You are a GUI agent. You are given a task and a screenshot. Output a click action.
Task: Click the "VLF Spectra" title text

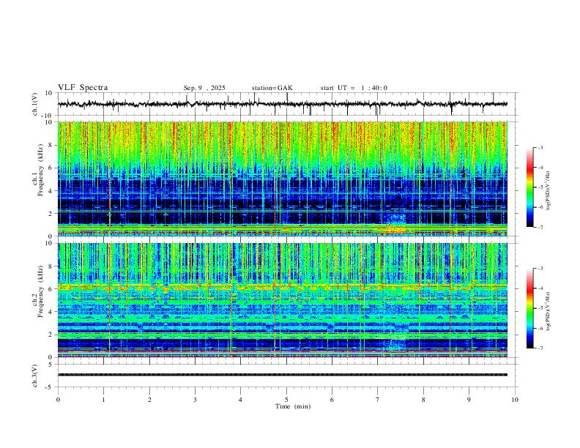point(83,88)
